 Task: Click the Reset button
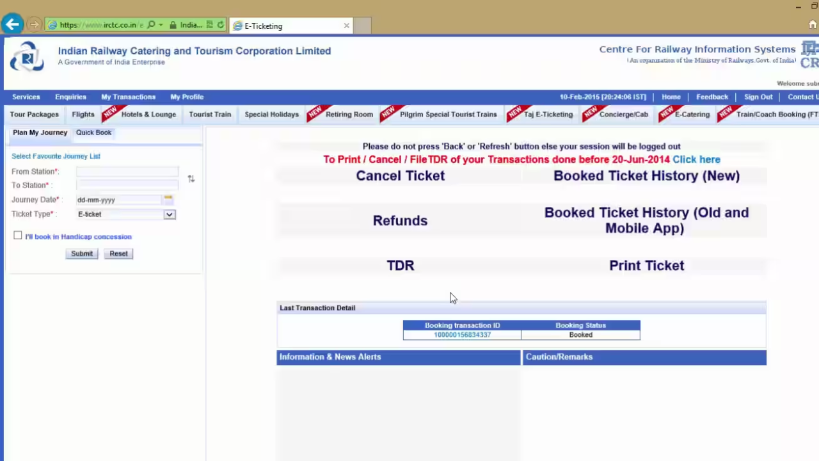(118, 254)
